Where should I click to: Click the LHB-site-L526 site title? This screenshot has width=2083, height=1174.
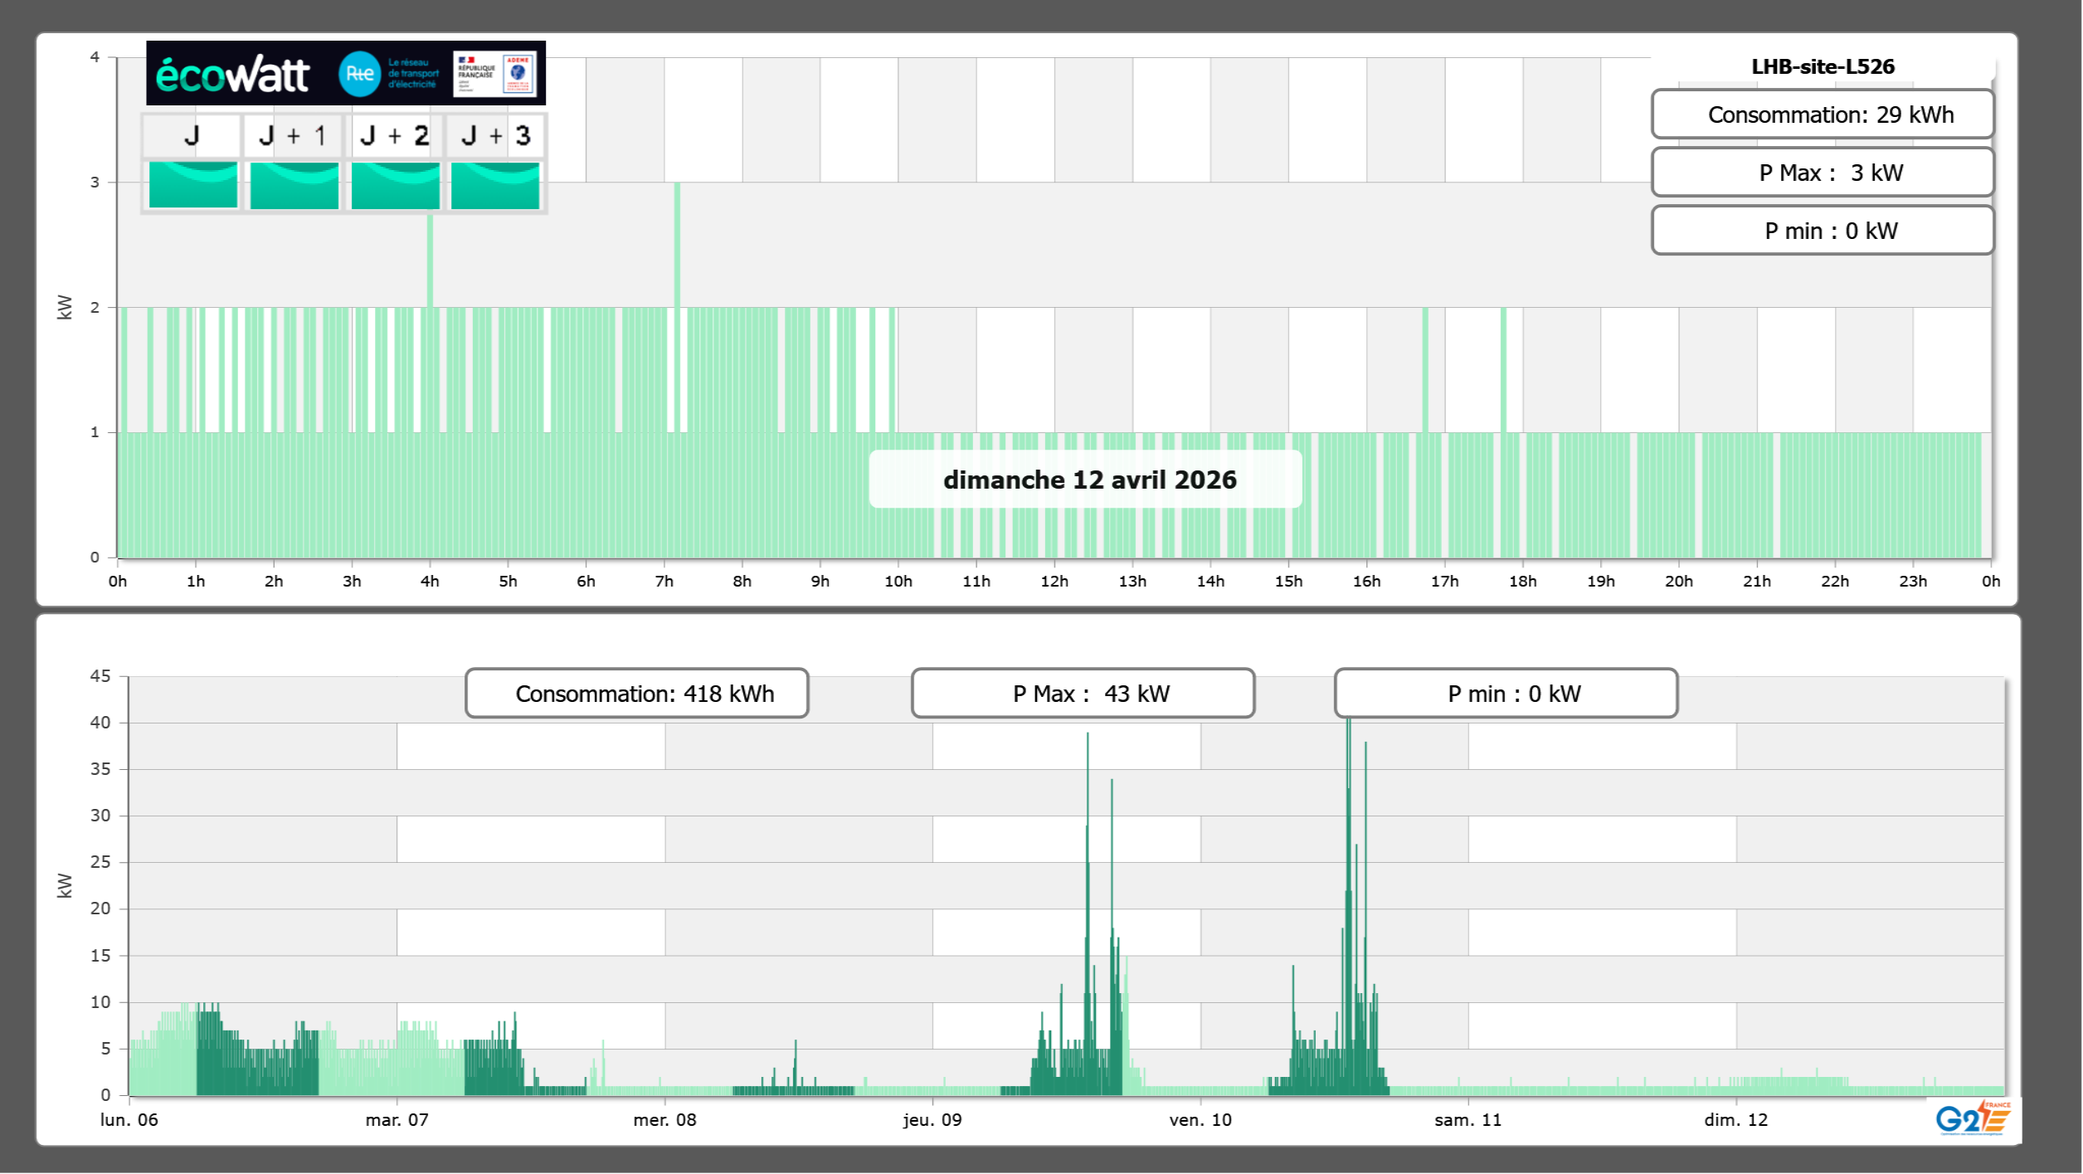click(1822, 66)
